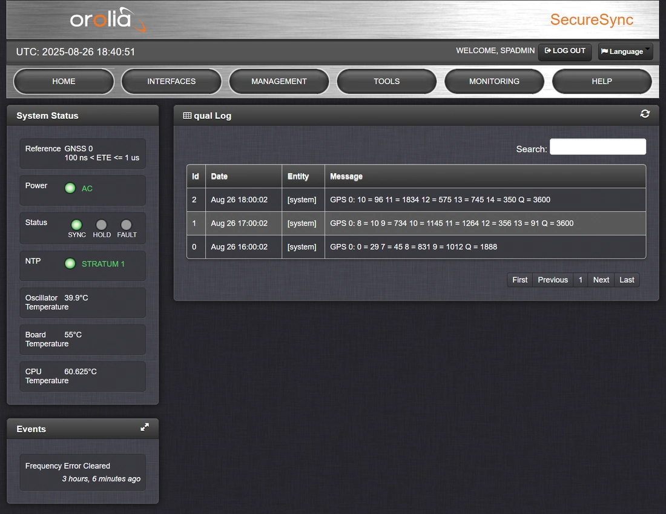Click Frequency Error Cleared event
Screen dimensions: 666x514
83,472
